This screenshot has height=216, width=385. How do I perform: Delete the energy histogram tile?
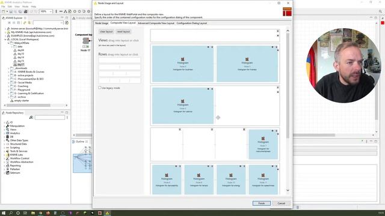click(x=244, y=166)
